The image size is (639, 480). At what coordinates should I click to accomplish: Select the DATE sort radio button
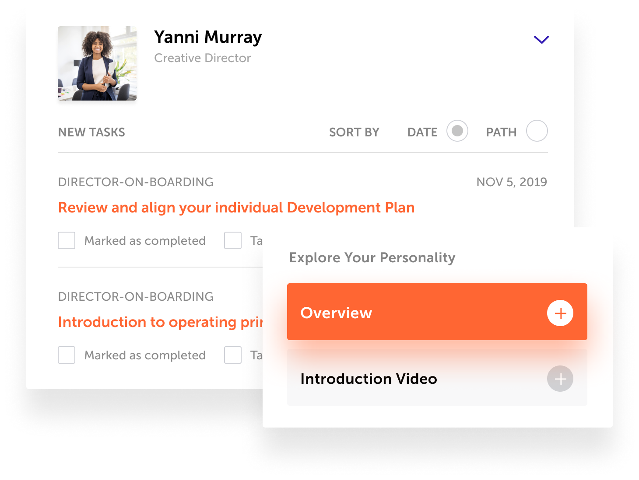[457, 131]
